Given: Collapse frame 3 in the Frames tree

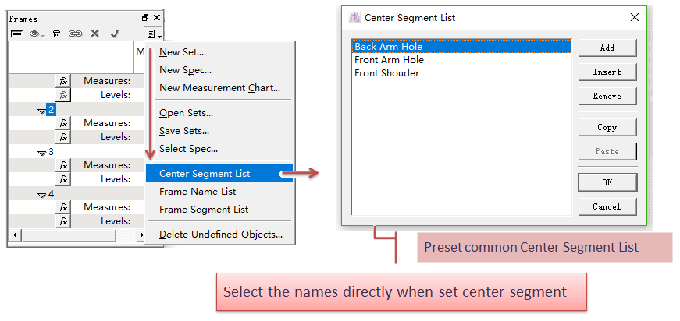Looking at the screenshot, I should click(x=41, y=152).
